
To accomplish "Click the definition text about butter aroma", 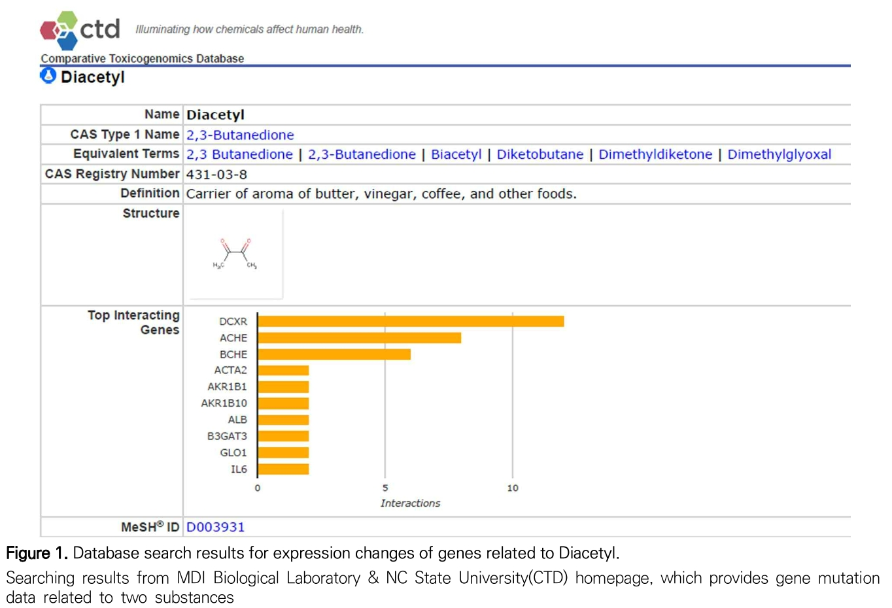I will [381, 194].
